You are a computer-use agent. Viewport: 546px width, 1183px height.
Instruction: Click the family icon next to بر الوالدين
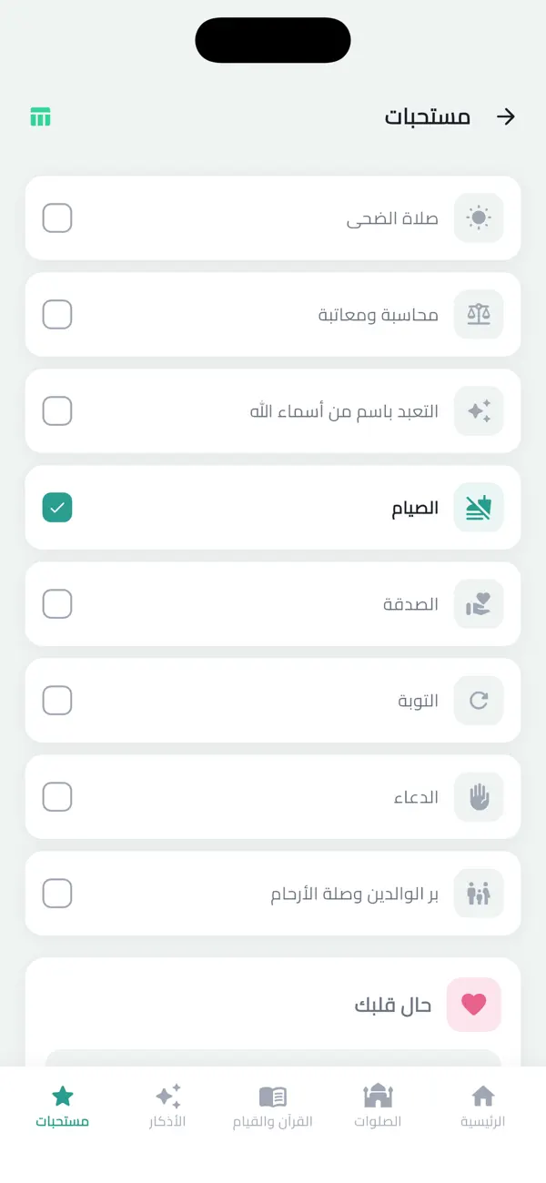click(478, 894)
